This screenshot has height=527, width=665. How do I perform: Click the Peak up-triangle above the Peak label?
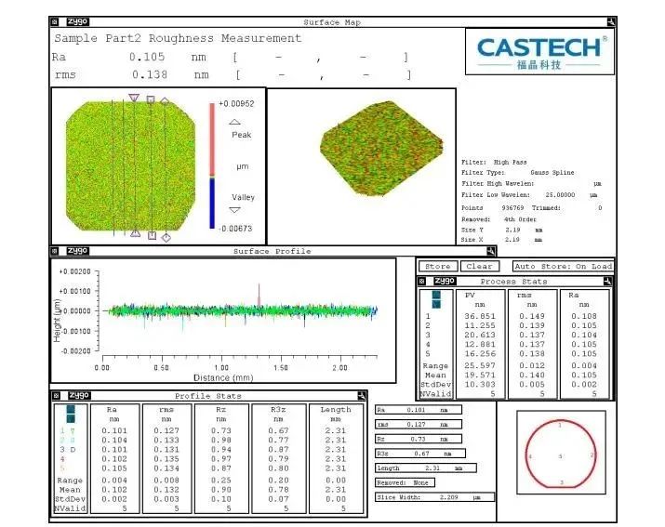point(234,121)
